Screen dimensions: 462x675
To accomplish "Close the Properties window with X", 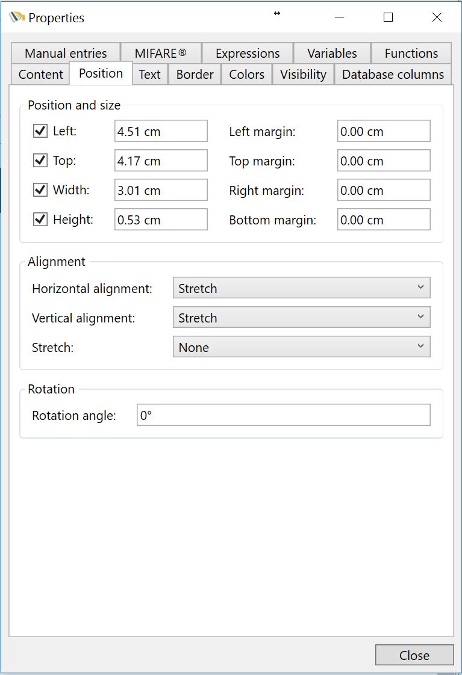I will point(437,17).
